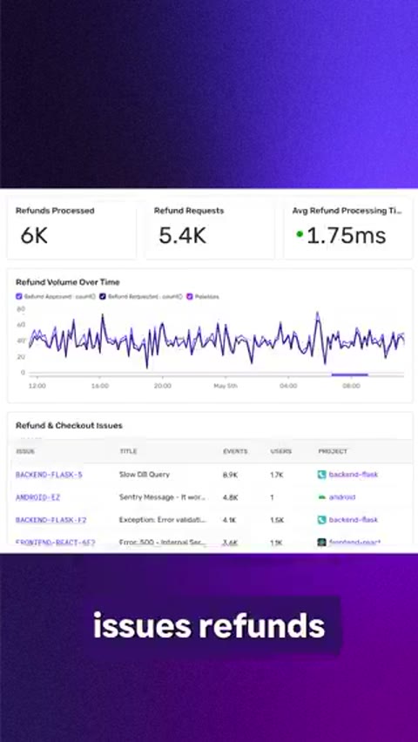Click the 20:00 time axis label
Viewport: 418px width, 742px height.
coord(163,386)
